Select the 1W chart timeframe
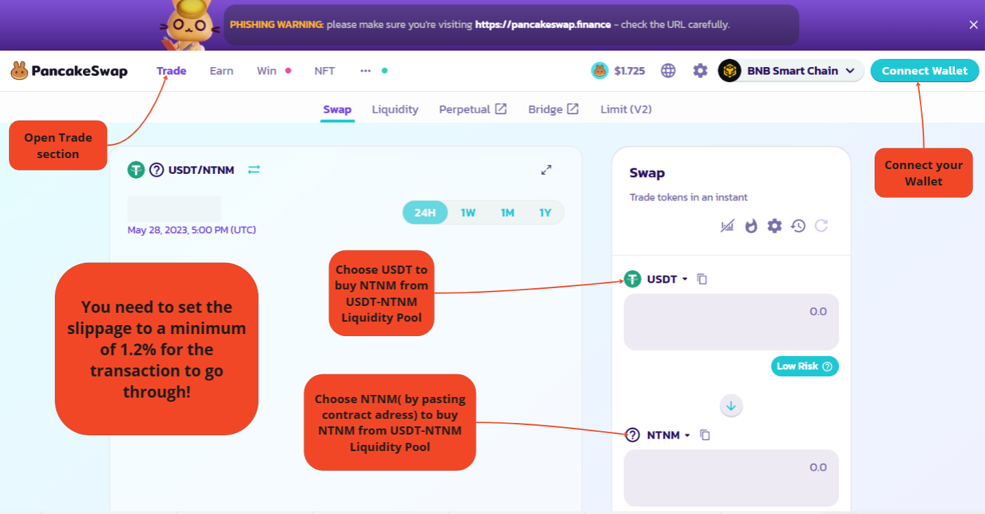985x514 pixels. point(468,213)
